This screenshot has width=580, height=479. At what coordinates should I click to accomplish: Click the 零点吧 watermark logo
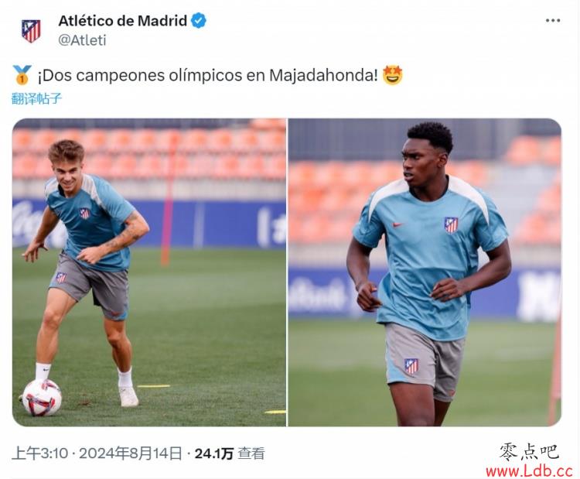(529, 452)
